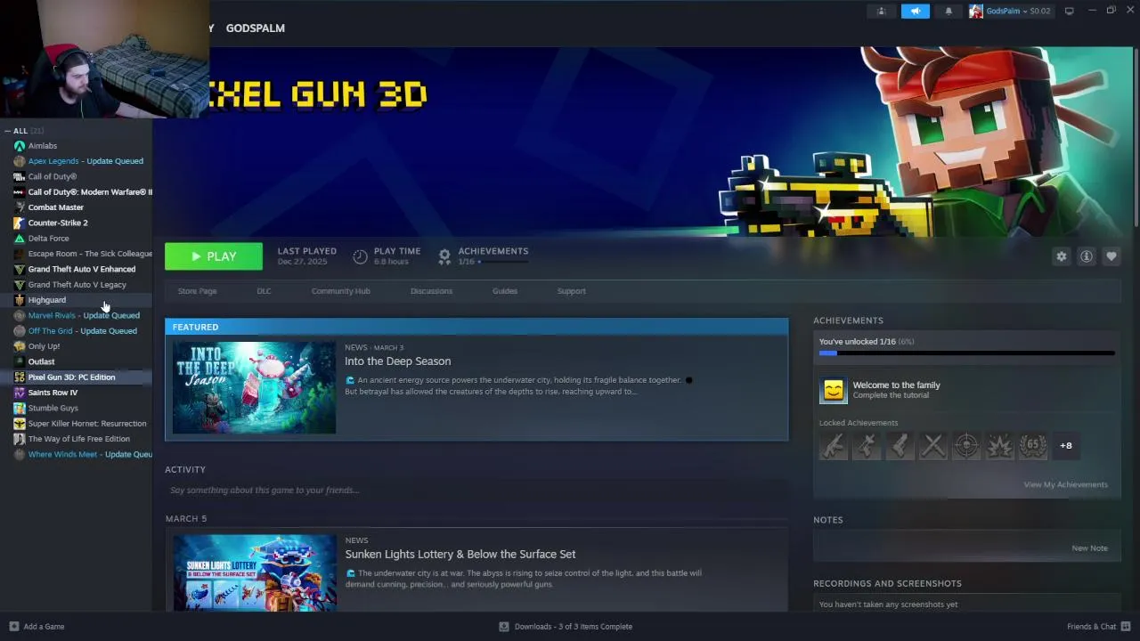This screenshot has height=641, width=1140.
Task: Click Super Killer Hornet: Resurrection icon
Action: [x=20, y=424]
